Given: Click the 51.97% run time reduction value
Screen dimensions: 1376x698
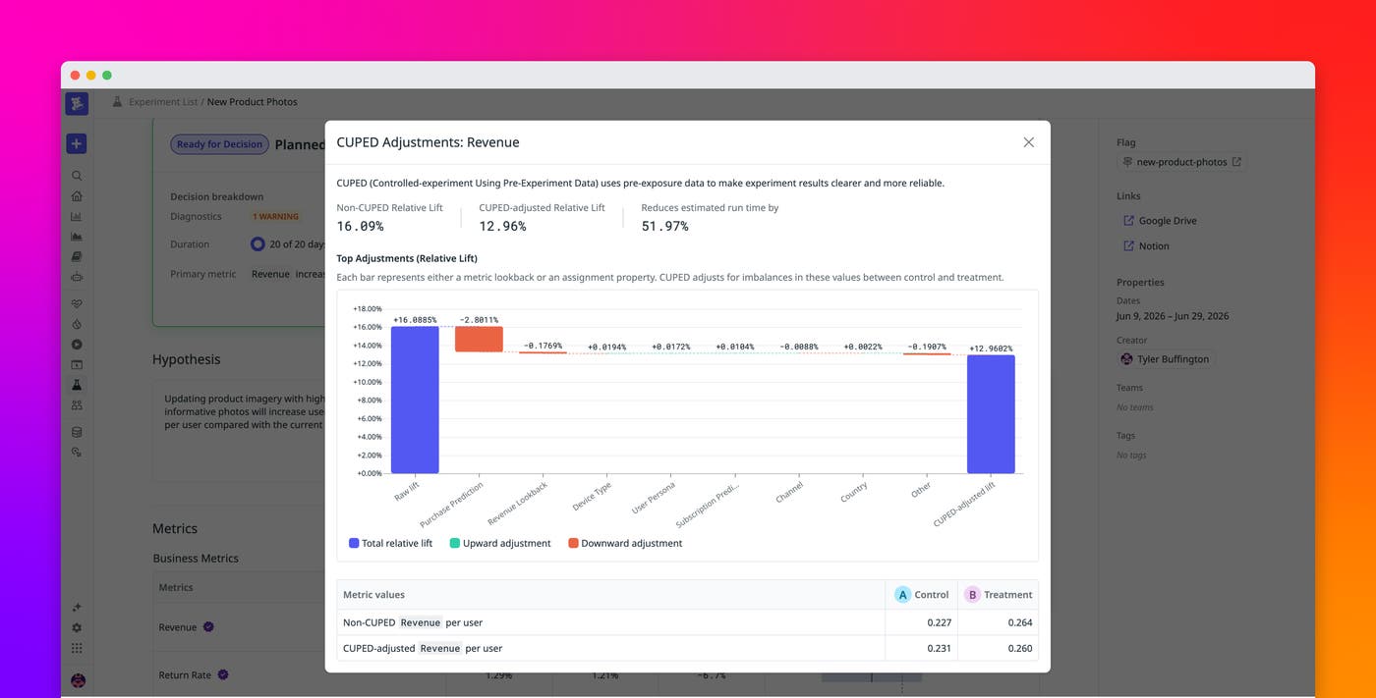Looking at the screenshot, I should (x=664, y=227).
